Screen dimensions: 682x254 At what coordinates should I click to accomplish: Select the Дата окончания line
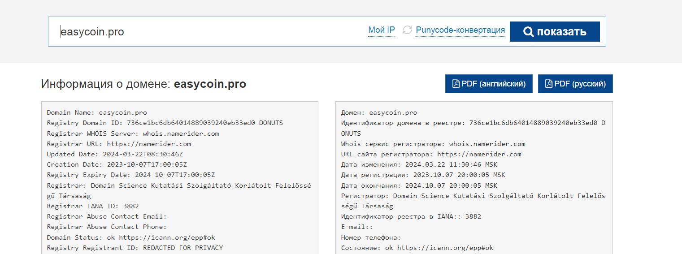coord(419,185)
